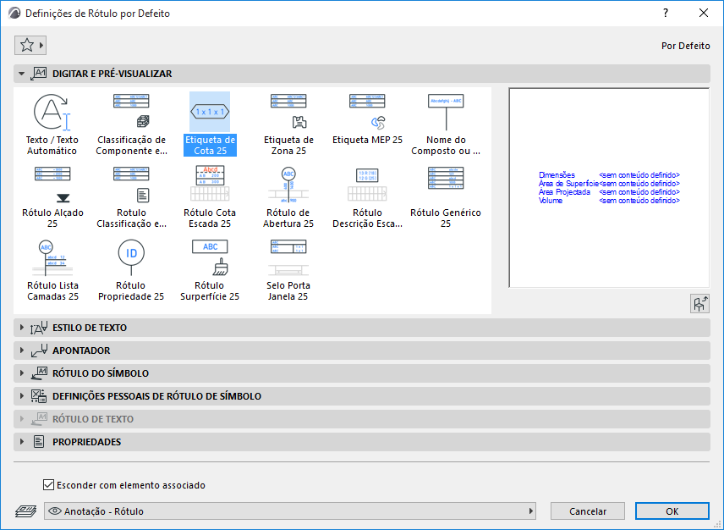Select the Etiqueta MEP 25 label
The width and height of the screenshot is (724, 530).
coord(367,119)
